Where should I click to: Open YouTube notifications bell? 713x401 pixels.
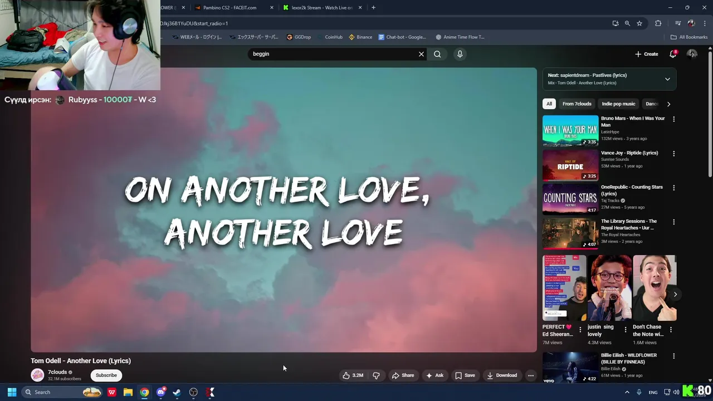click(673, 54)
